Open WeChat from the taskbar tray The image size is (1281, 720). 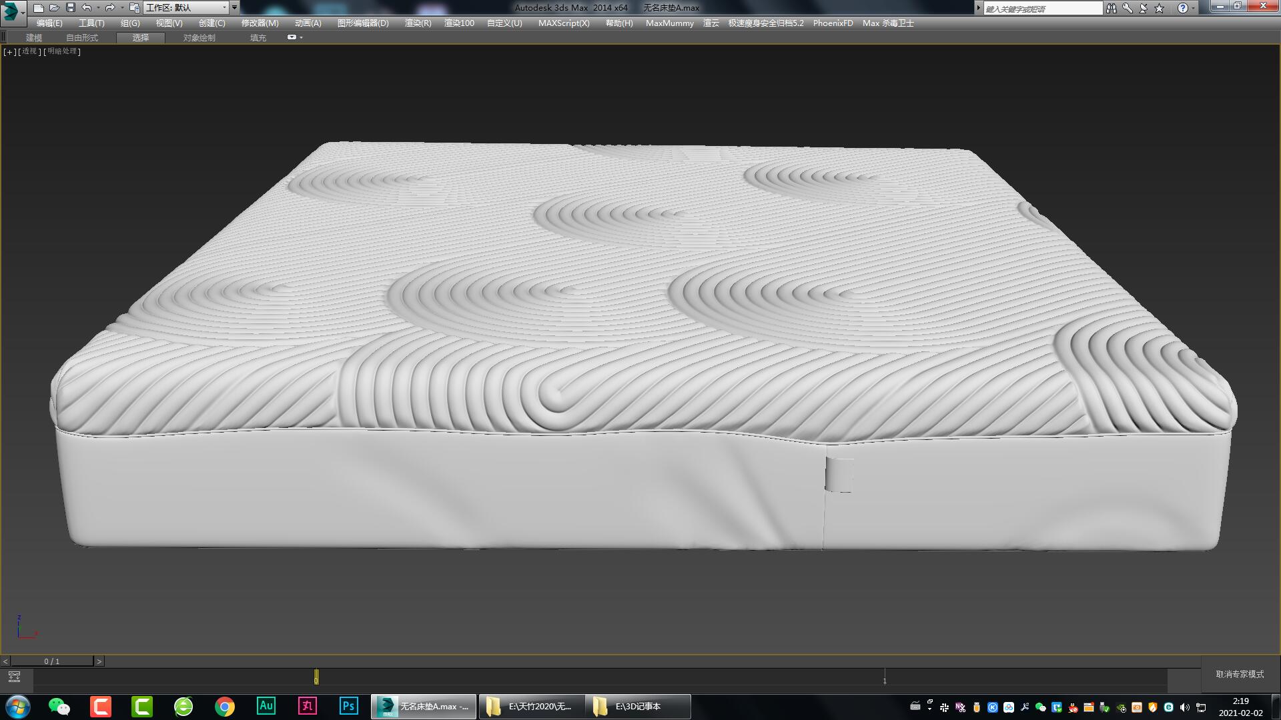click(x=59, y=706)
